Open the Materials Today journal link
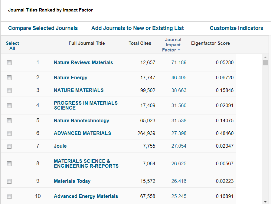This screenshot has height=204, width=271. click(x=72, y=181)
